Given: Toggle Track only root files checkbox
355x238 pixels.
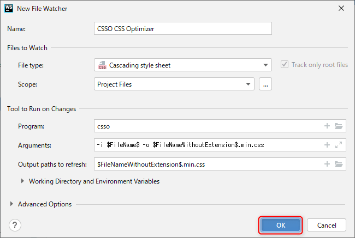Looking at the screenshot, I should [x=285, y=64].
